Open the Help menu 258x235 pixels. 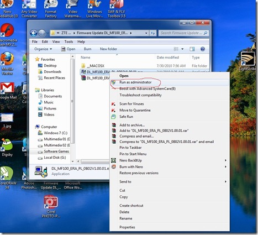pos(81,41)
